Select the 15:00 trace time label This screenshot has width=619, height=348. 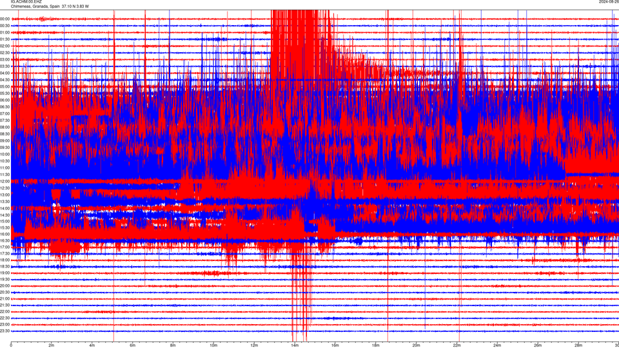tap(5, 221)
